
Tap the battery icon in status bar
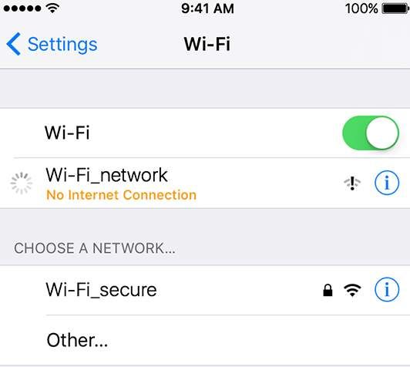pyautogui.click(x=395, y=8)
